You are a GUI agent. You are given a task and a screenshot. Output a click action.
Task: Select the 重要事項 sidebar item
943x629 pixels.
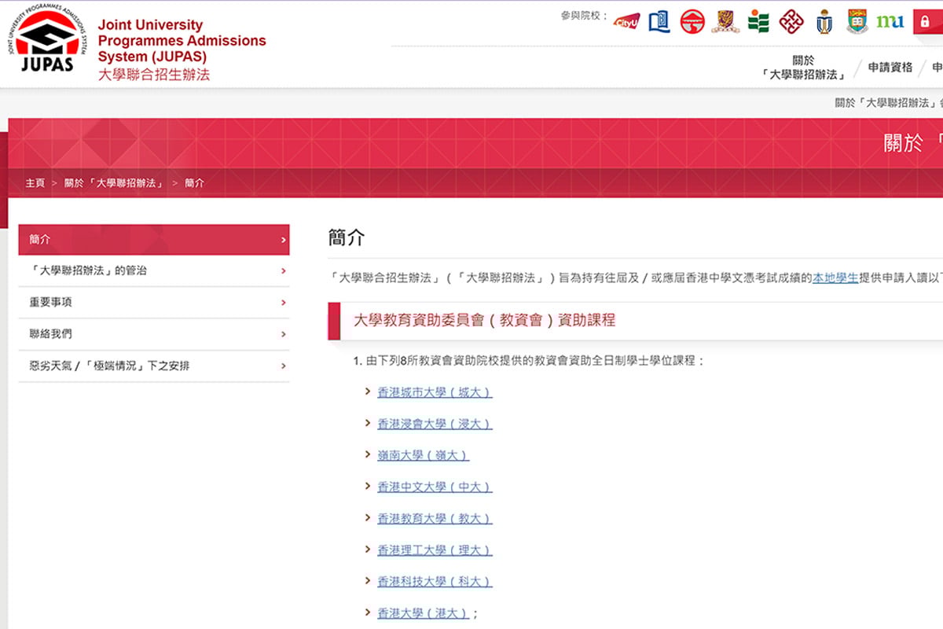point(154,303)
